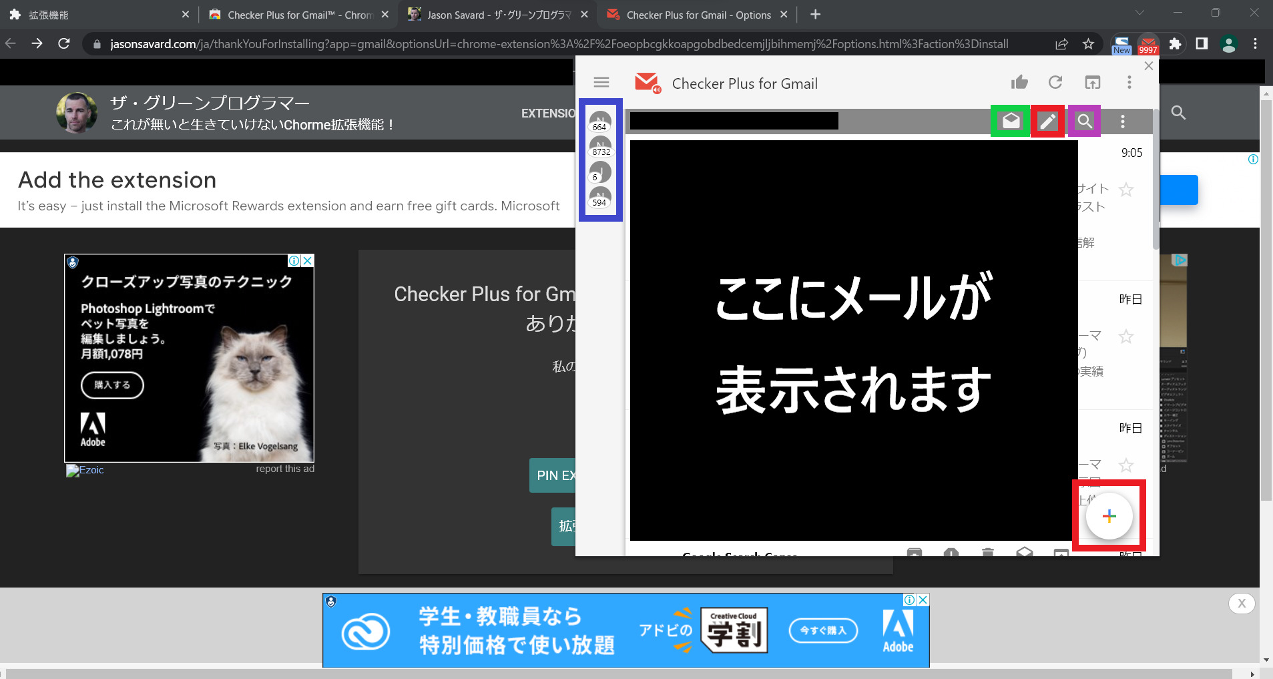This screenshot has height=679, width=1273.
Task: Go forward in browser history
Action: [37, 43]
